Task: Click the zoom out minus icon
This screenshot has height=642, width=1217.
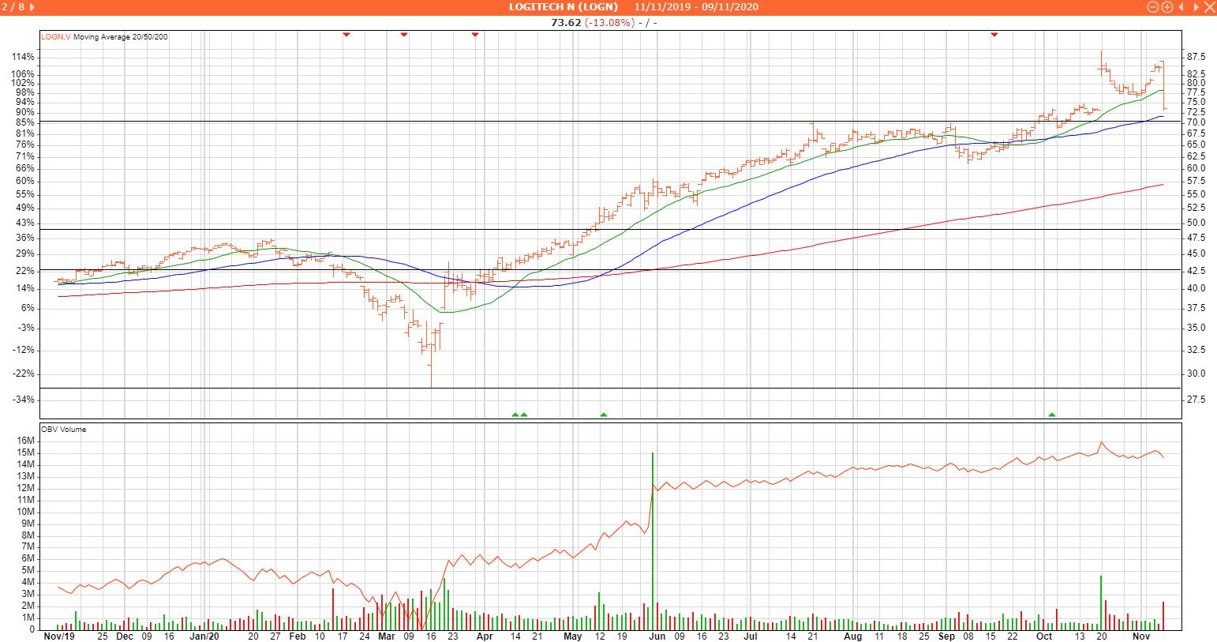Action: coord(1153,7)
